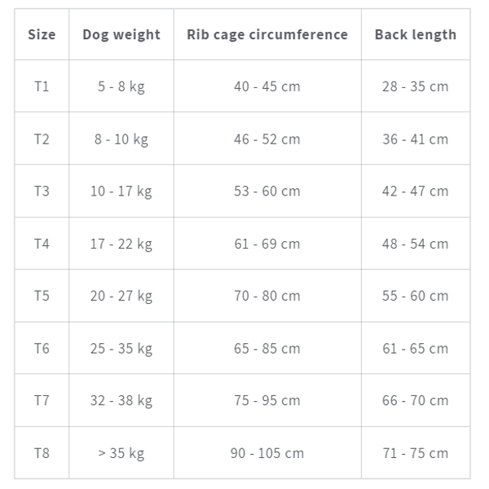Select the T1 size cell
Image resolution: width=489 pixels, height=489 pixels.
(x=42, y=86)
